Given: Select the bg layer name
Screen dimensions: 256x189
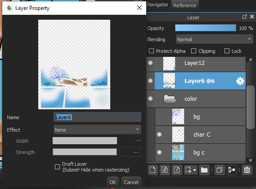Looking at the screenshot, I should click(197, 117).
